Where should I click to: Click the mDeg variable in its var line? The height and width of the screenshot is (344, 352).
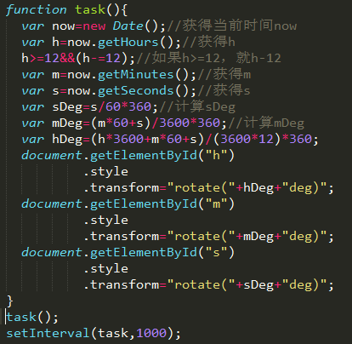click(67, 123)
